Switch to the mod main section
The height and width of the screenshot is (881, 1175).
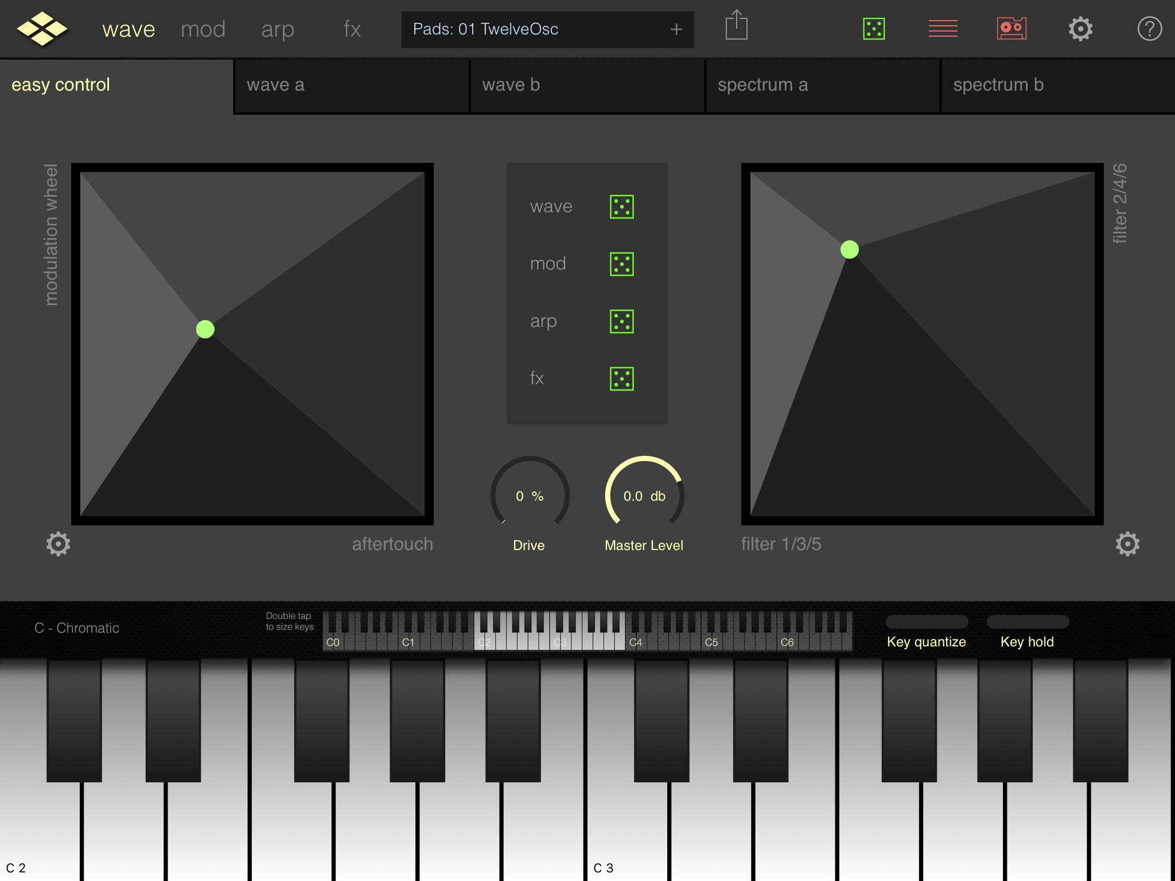tap(203, 29)
